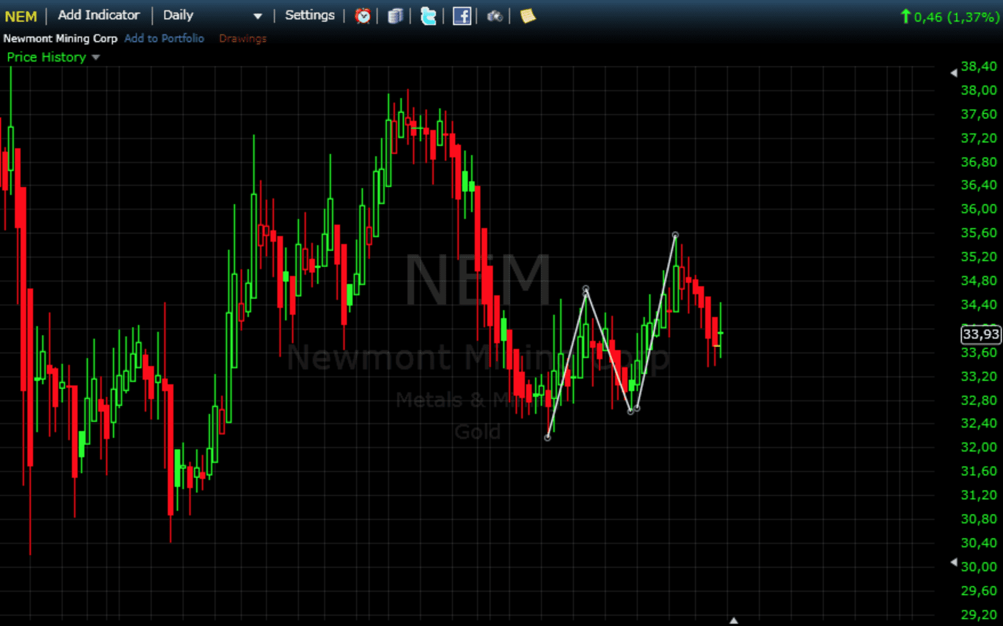1003x626 pixels.
Task: Open the yellow sticky note icon
Action: click(x=528, y=16)
